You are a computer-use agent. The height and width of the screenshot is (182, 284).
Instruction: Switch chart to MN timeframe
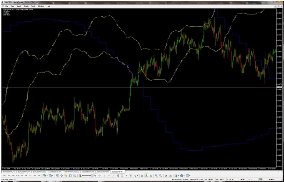click(x=39, y=176)
